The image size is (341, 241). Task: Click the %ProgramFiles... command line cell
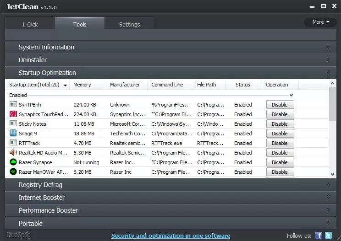pyautogui.click(x=170, y=105)
